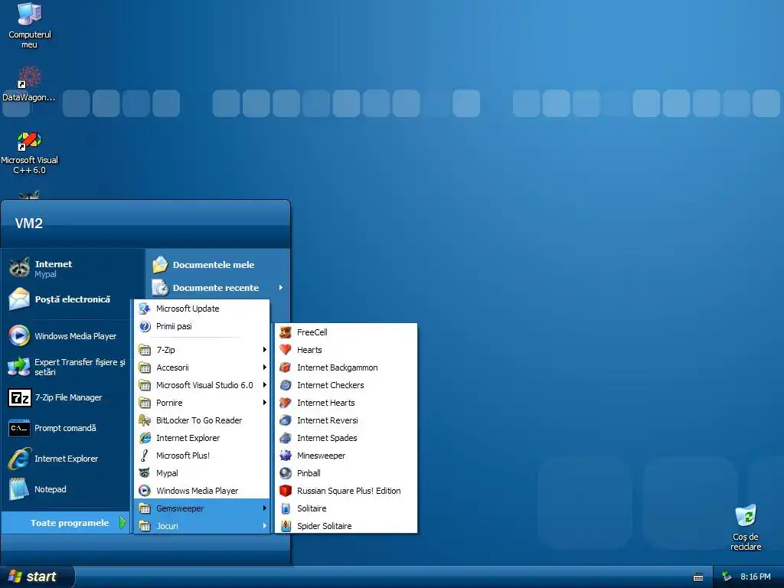Viewport: 784px width, 588px height.
Task: Expand Microsoft Visual Studio 6.0 arrow
Action: coord(264,385)
